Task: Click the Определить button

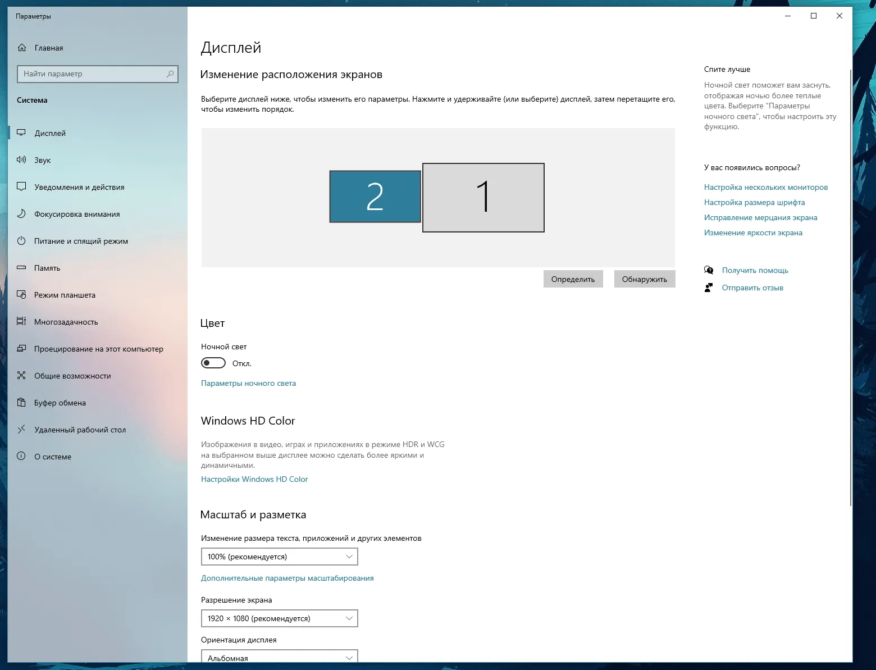Action: (573, 279)
